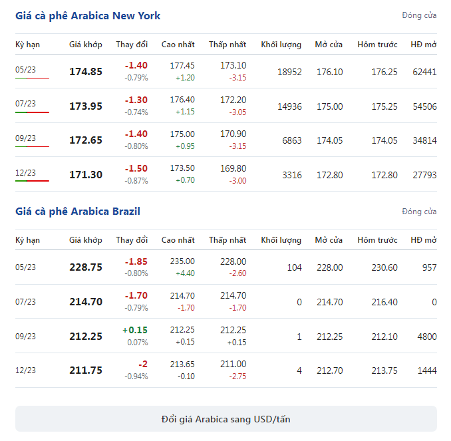Open Giá cà phê Arabica Brazil heading
The width and height of the screenshot is (451, 441).
78,212
